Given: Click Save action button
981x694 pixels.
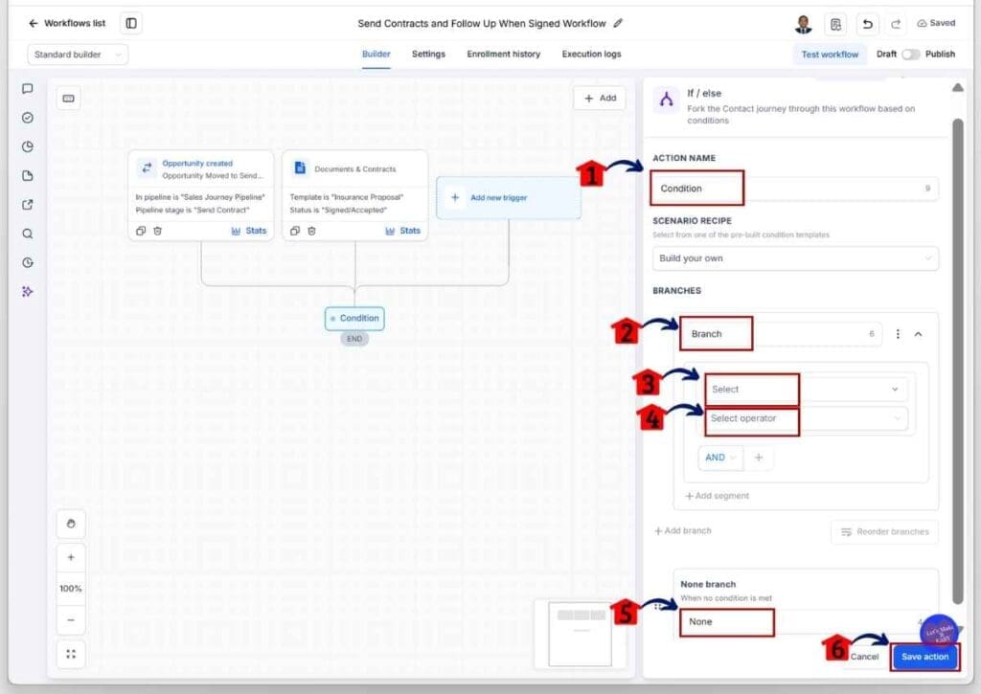Looking at the screenshot, I should (x=924, y=657).
